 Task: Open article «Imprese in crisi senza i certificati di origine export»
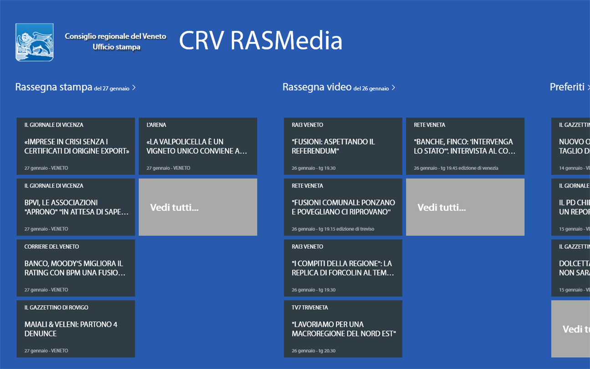[76, 146]
